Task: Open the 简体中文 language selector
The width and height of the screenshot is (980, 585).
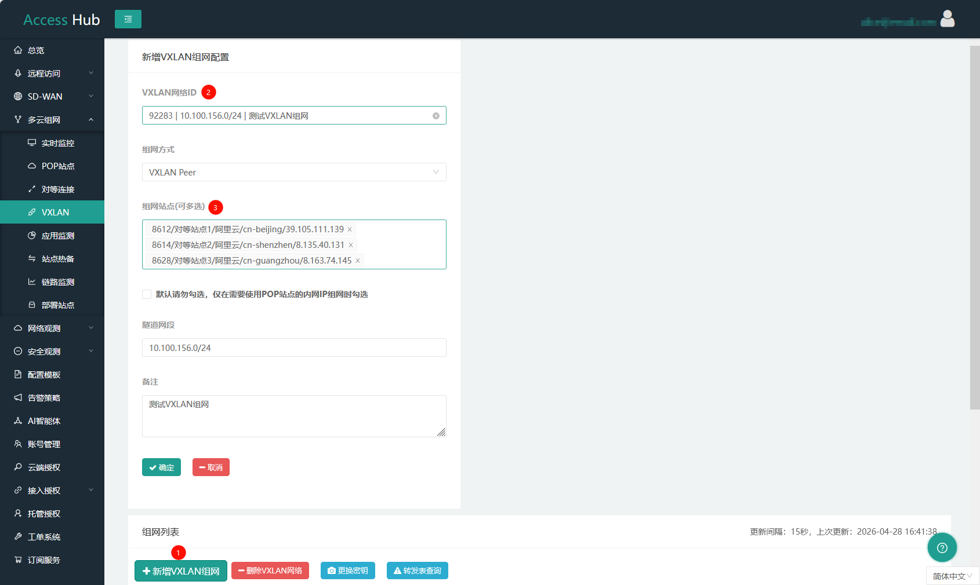Action: point(953,576)
